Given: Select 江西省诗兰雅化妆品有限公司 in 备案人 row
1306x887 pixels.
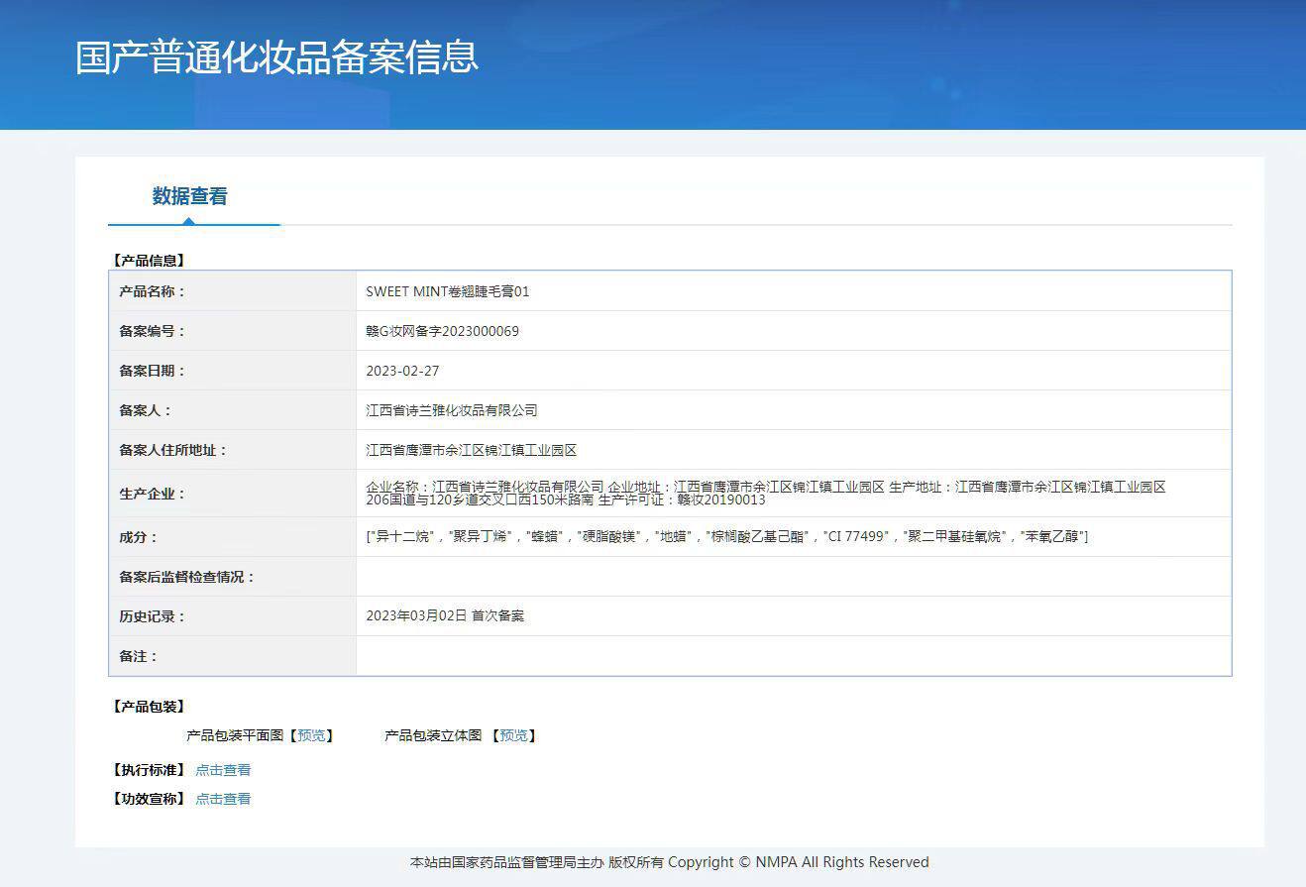Looking at the screenshot, I should pos(452,410).
